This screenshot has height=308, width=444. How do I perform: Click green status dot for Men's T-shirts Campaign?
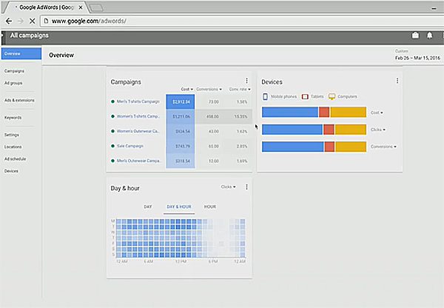coord(112,101)
